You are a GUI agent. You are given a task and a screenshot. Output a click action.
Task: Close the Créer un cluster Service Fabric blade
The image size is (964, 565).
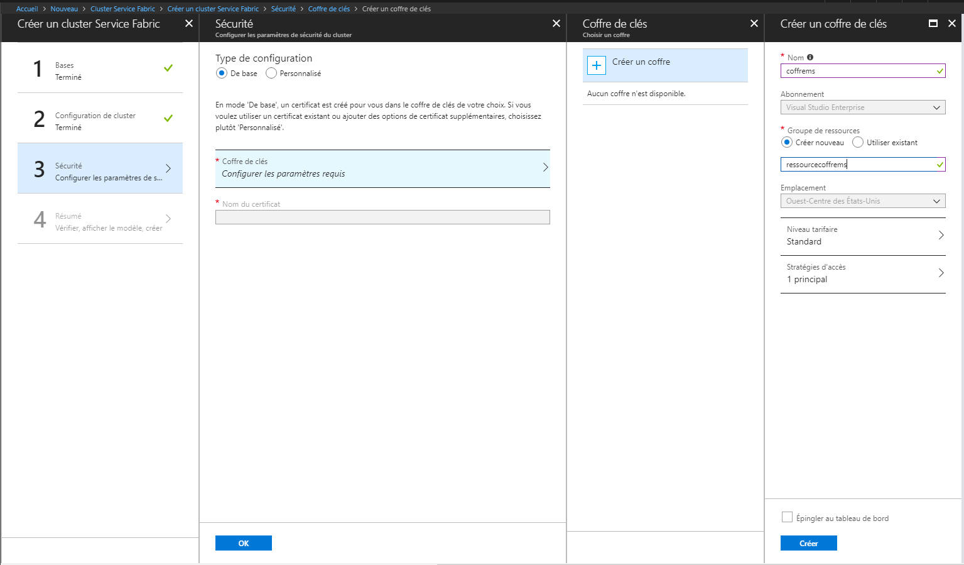tap(189, 23)
